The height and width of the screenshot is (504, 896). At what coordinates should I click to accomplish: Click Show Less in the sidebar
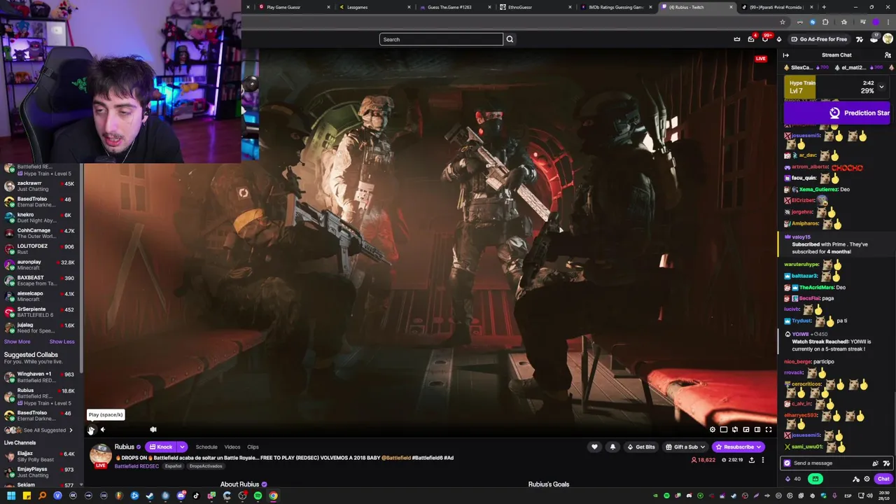(x=62, y=342)
